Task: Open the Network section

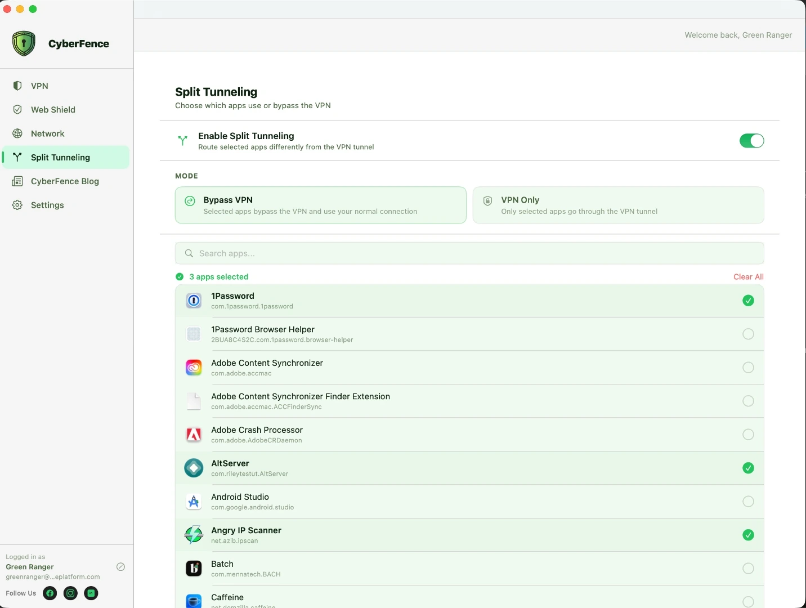Action: point(66,133)
